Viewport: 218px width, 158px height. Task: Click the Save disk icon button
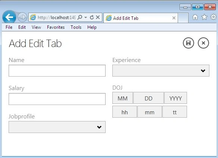coord(189,43)
